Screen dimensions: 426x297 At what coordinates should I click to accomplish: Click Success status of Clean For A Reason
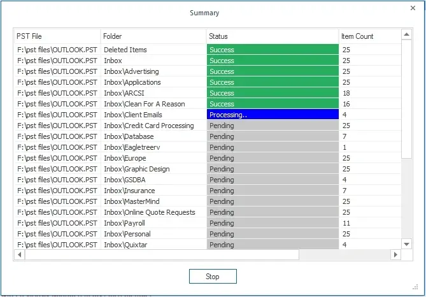tap(273, 104)
